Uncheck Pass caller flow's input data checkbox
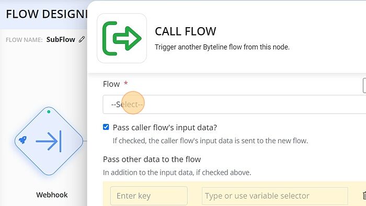 click(x=106, y=127)
